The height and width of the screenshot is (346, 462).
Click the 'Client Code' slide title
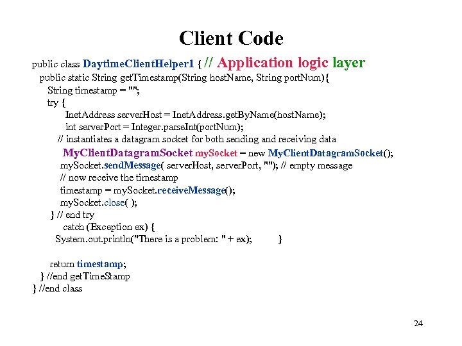pos(231,38)
